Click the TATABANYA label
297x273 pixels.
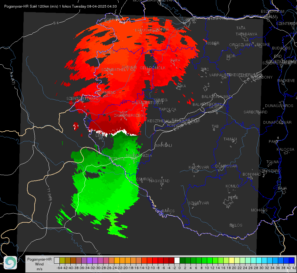(246, 34)
